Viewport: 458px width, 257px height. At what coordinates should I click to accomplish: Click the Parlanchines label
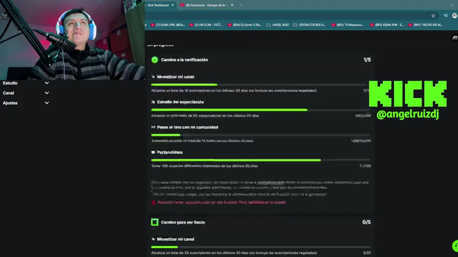click(170, 152)
